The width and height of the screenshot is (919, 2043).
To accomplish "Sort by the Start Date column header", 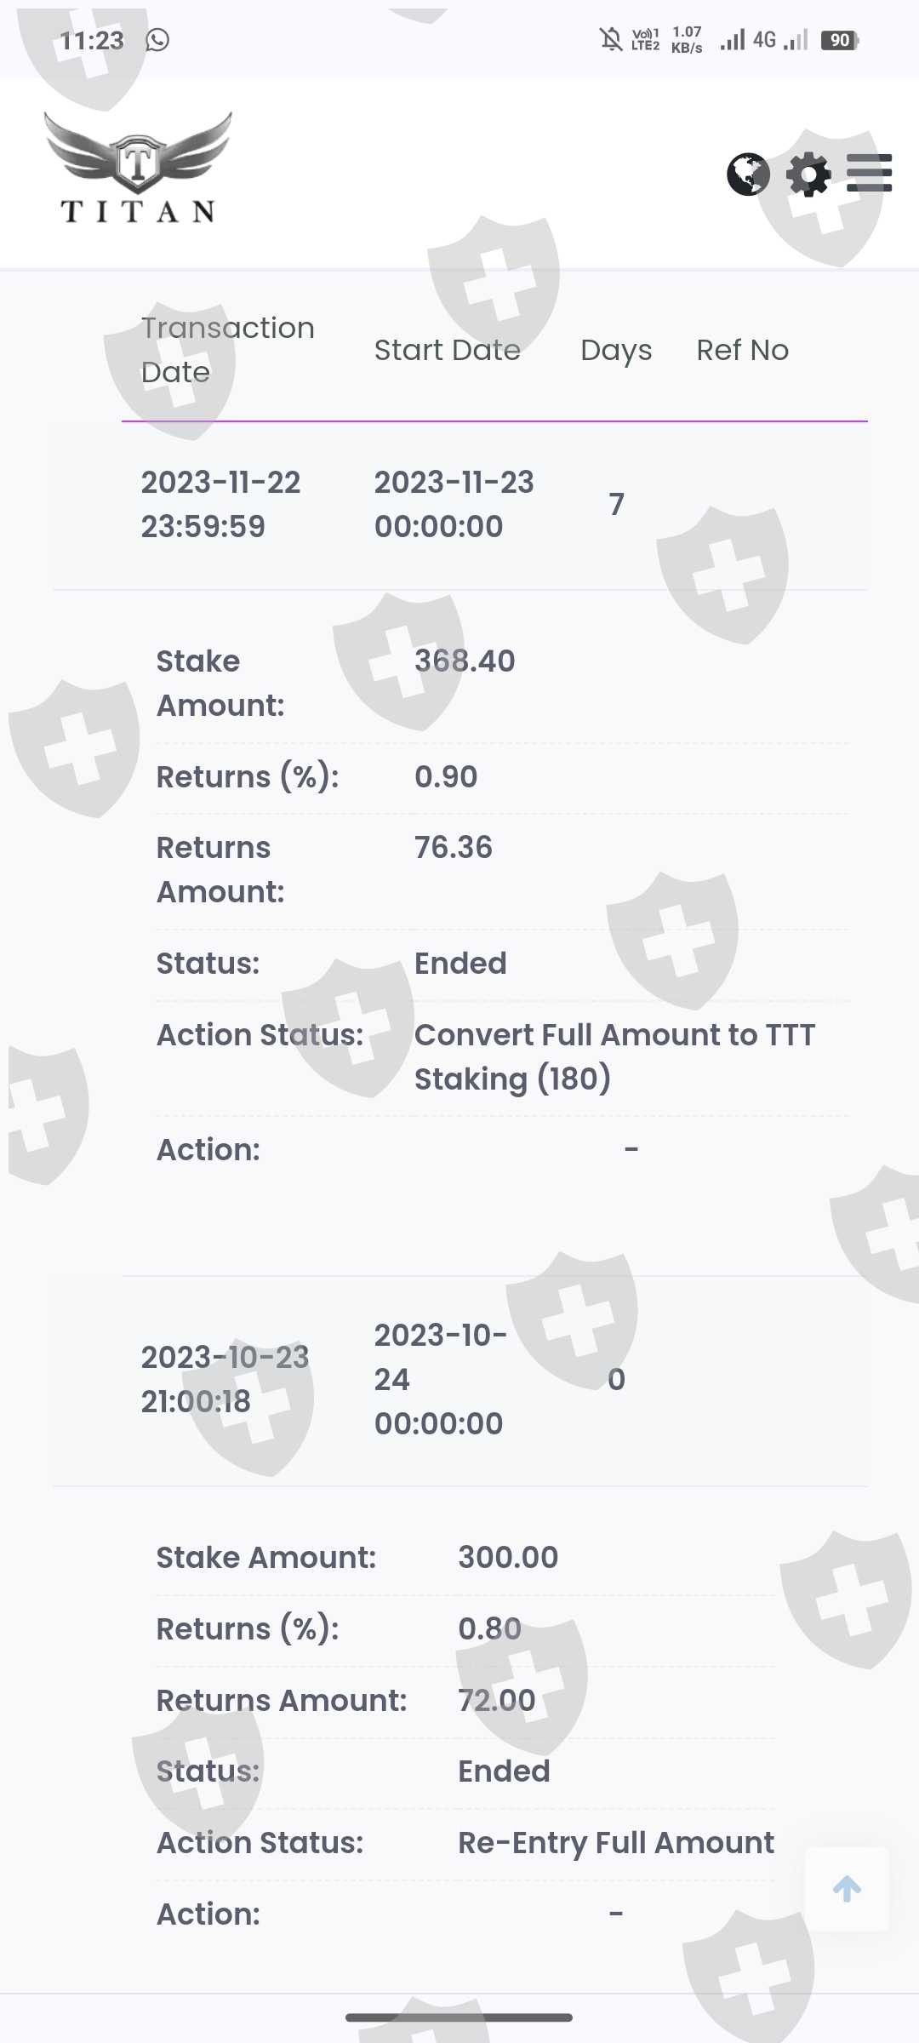I will (448, 350).
